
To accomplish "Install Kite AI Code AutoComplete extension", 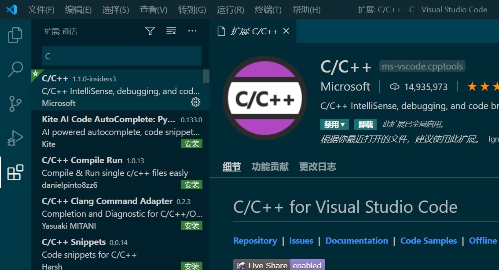I will [x=191, y=144].
